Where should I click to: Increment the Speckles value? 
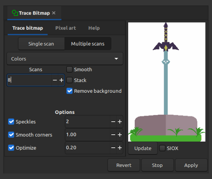(120, 122)
